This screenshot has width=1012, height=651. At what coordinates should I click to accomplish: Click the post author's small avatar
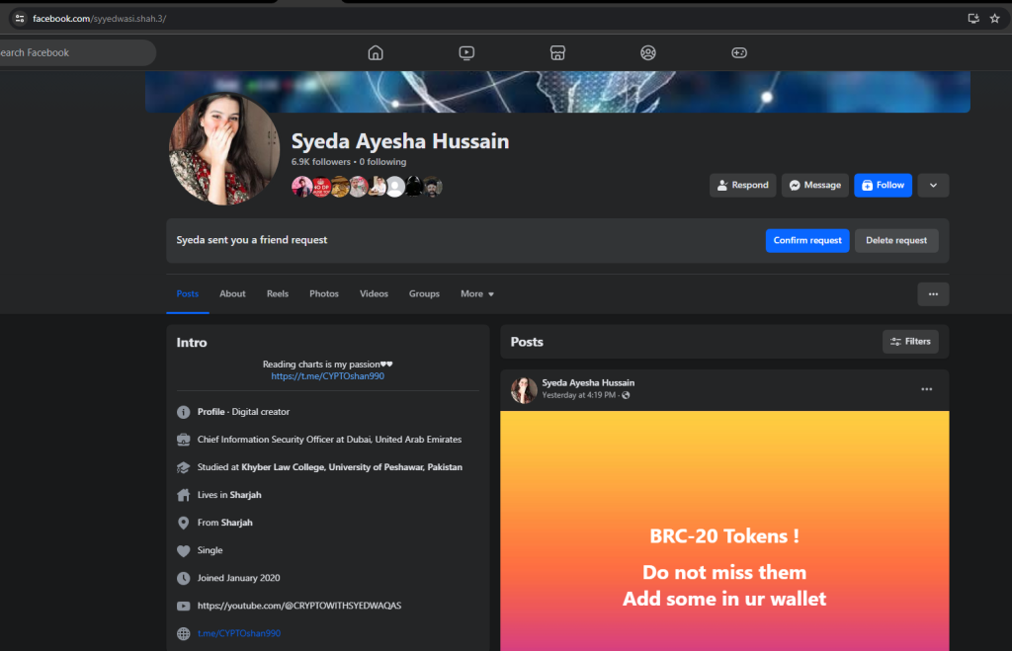(524, 389)
